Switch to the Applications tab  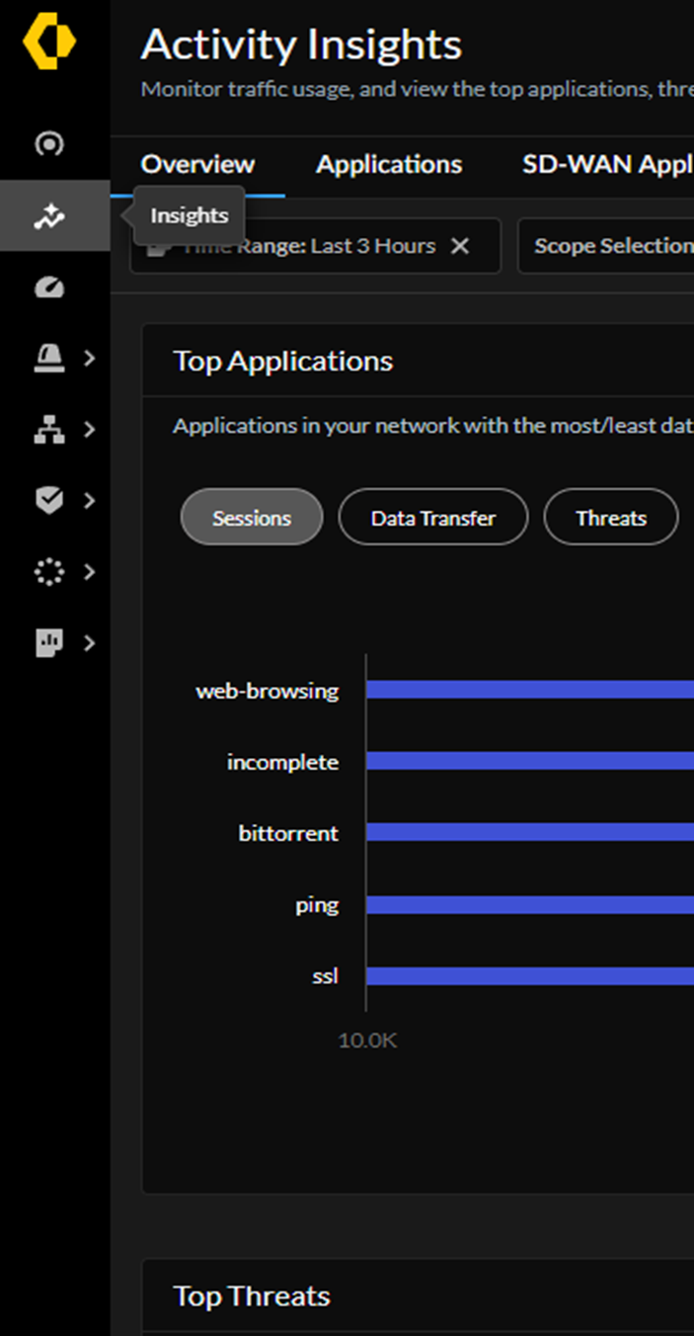tap(389, 164)
